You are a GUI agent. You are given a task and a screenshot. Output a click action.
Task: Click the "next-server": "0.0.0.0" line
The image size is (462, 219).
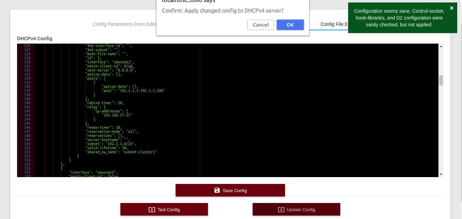click(111, 70)
